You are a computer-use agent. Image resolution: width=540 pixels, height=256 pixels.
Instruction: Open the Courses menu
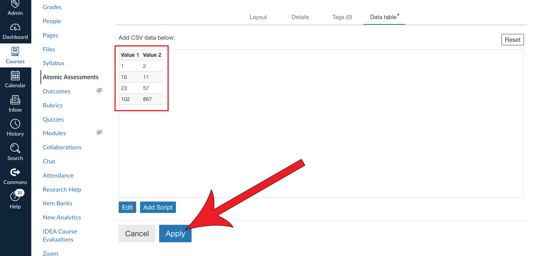15,55
